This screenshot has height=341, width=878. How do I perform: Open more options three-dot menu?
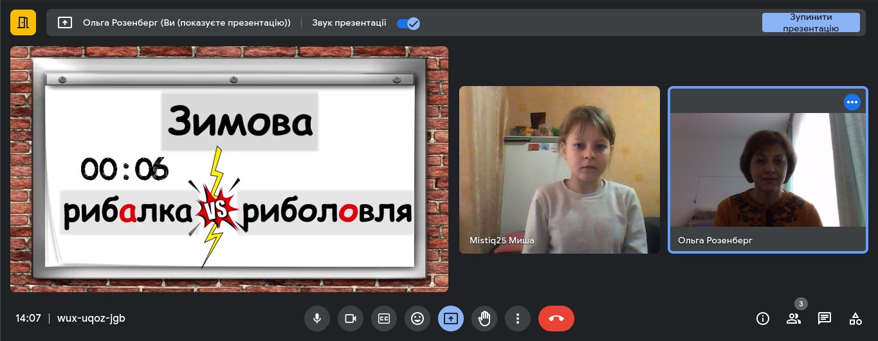pyautogui.click(x=518, y=319)
